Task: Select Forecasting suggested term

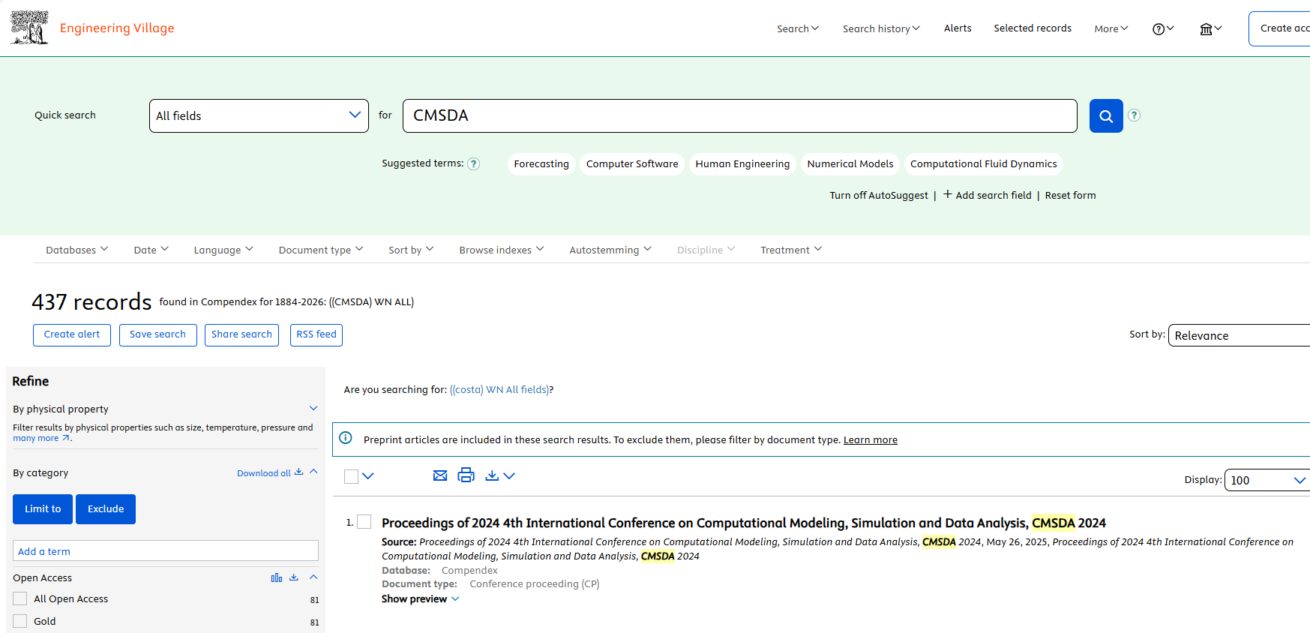Action: pyautogui.click(x=541, y=163)
